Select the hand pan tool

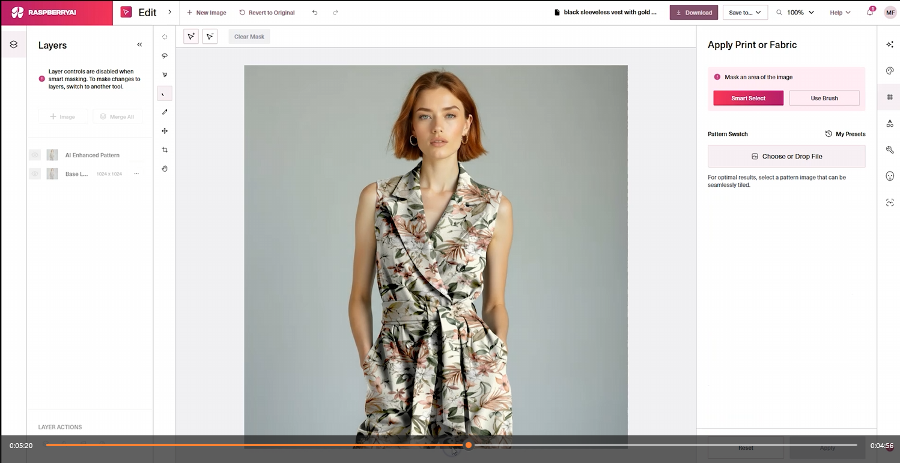click(165, 169)
